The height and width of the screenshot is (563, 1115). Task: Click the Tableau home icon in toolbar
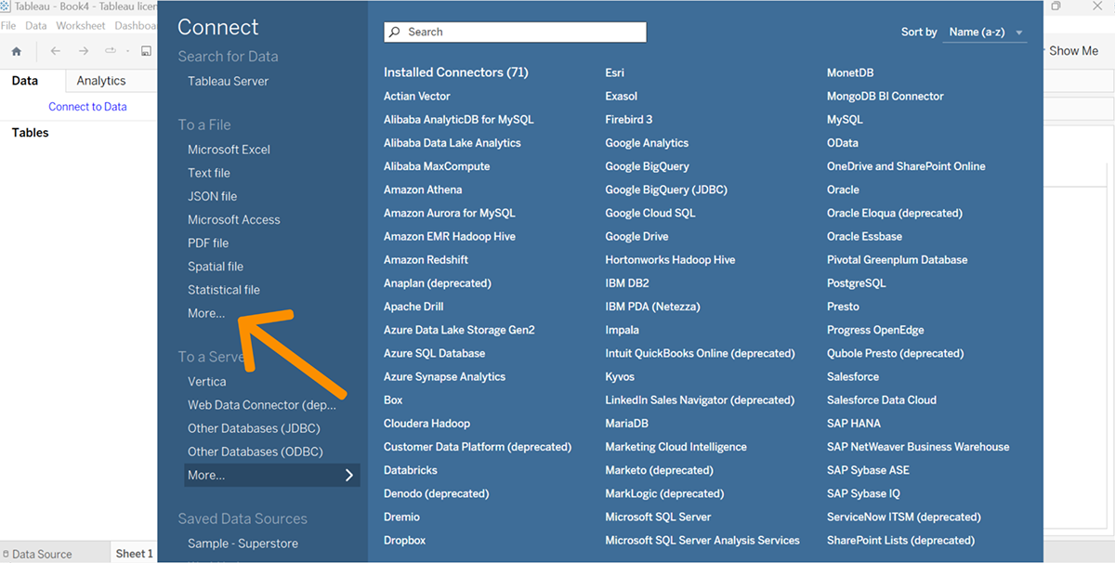coord(16,51)
